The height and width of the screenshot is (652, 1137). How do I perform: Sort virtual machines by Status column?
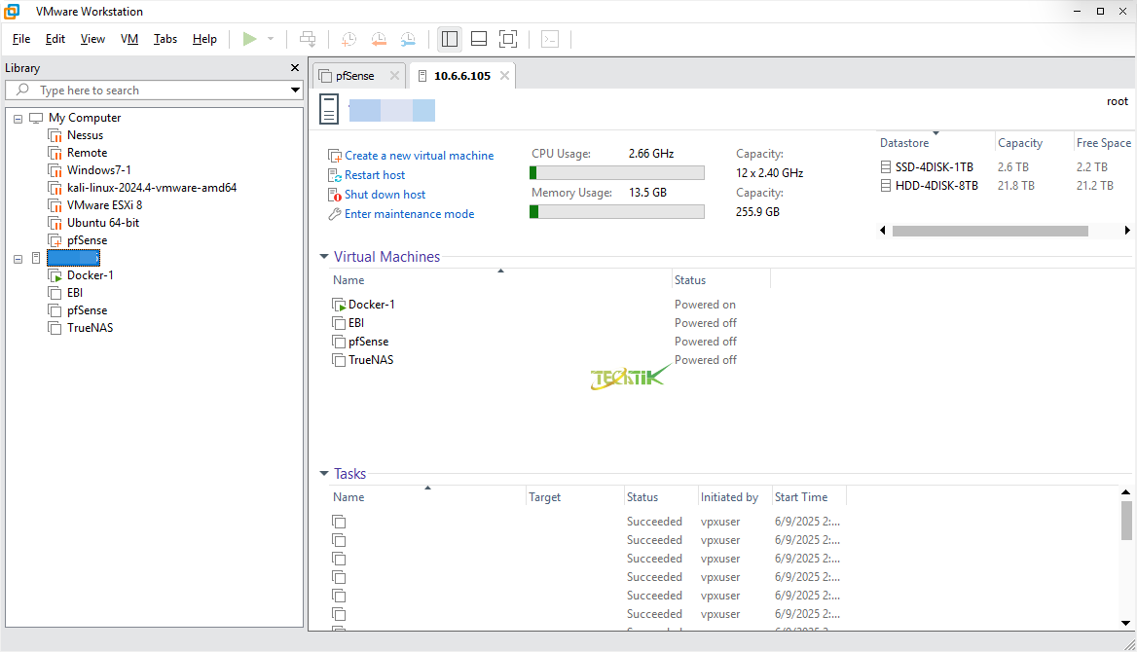tap(689, 280)
